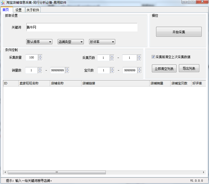Open the 设置 tab
Image resolution: width=209 pixels, height=184 pixels.
click(x=19, y=10)
